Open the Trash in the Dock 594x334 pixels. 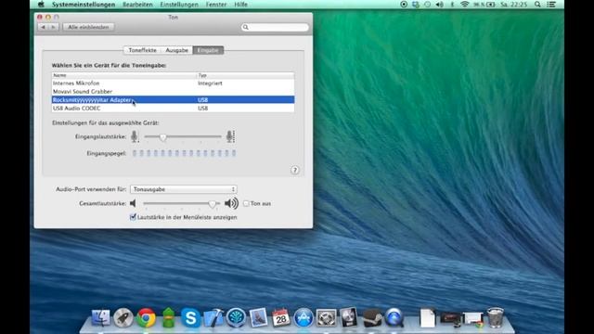(x=495, y=317)
